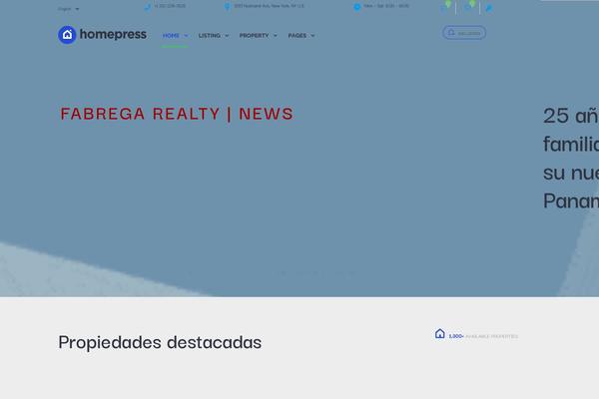This screenshot has width=599, height=399.
Task: Click the key login icon in top bar
Action: pos(489,8)
